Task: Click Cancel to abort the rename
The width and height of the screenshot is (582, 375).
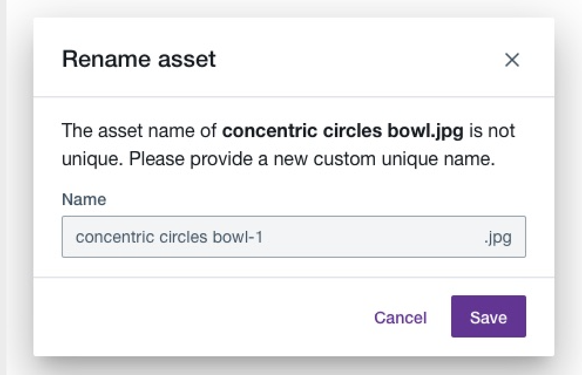Action: pyautogui.click(x=400, y=317)
